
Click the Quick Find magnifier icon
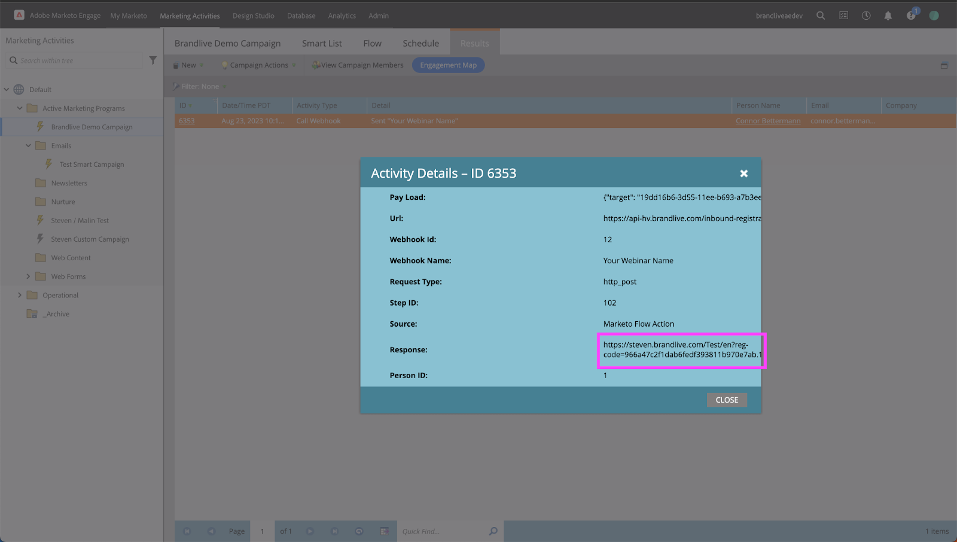point(493,531)
